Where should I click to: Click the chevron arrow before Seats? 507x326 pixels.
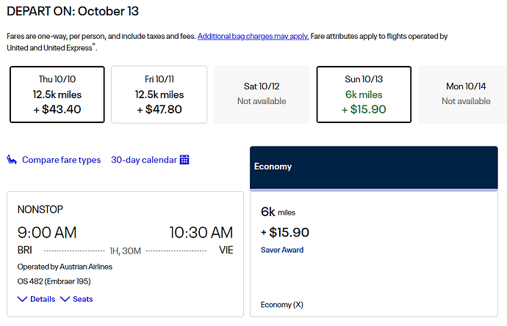[x=65, y=299]
